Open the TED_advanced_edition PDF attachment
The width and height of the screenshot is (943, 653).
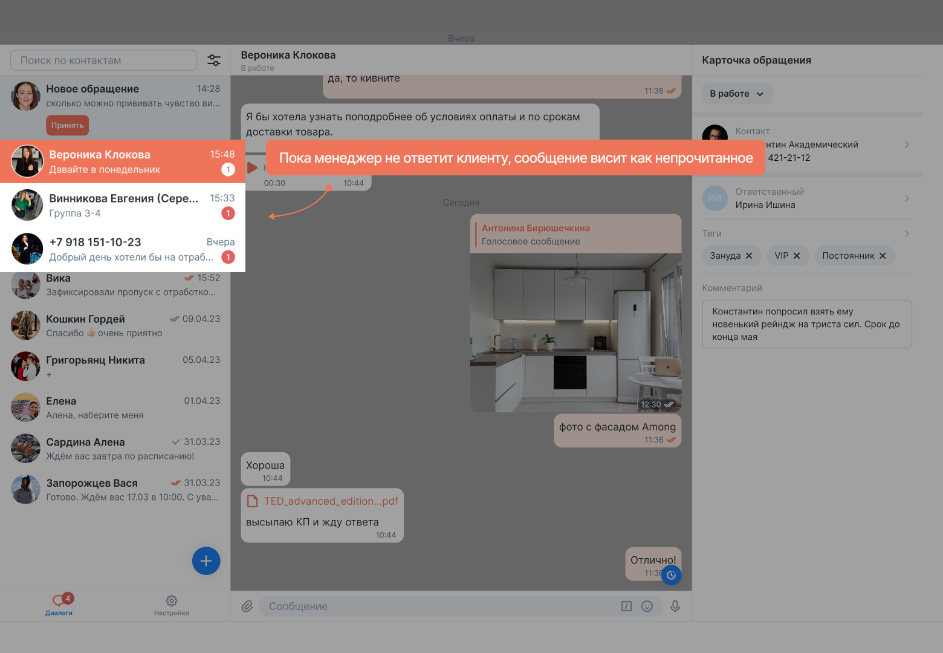329,501
